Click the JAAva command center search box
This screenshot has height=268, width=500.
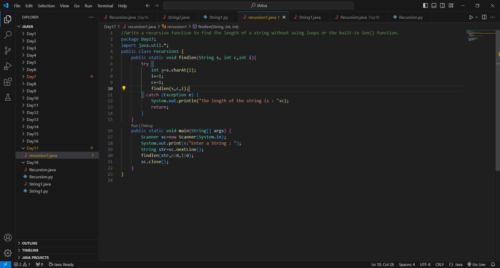[x=258, y=6]
